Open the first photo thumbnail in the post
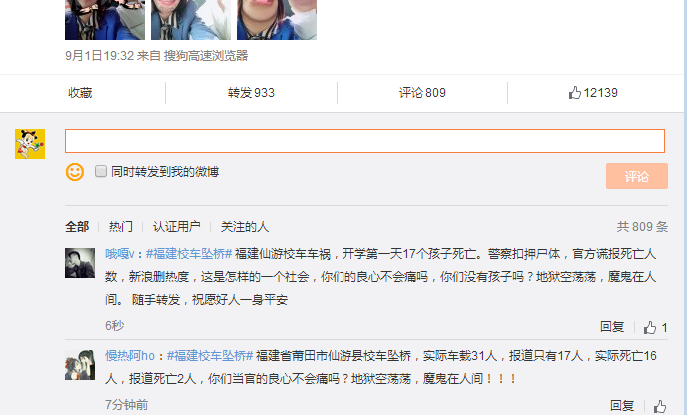The image size is (687, 415). [105, 20]
